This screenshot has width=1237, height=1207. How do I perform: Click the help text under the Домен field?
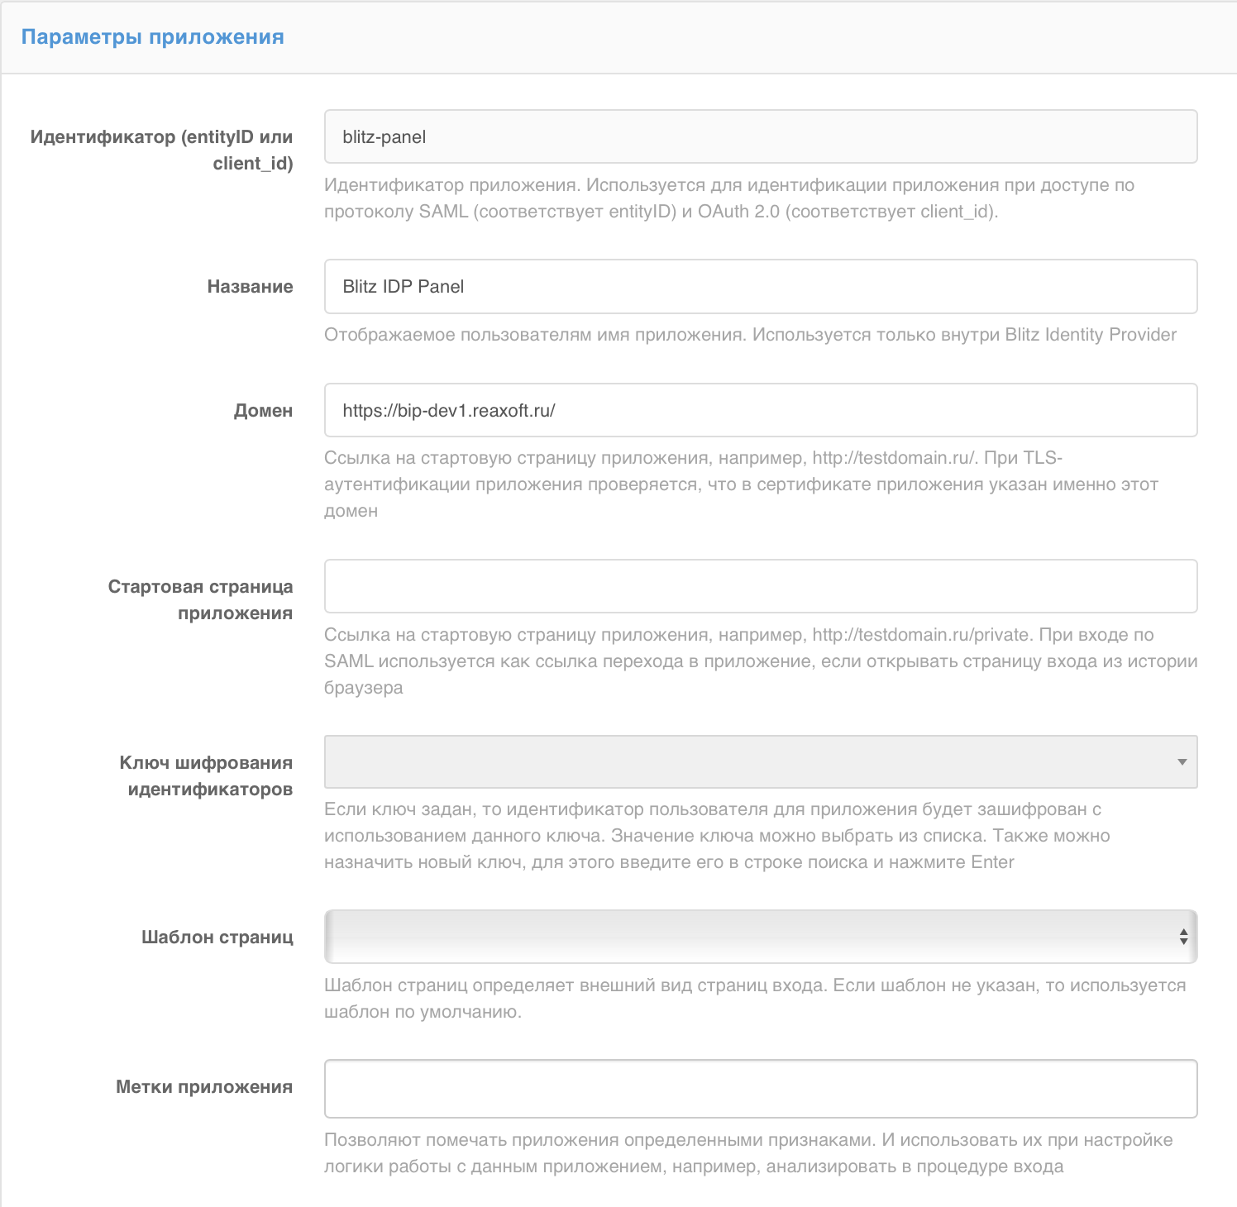(744, 486)
